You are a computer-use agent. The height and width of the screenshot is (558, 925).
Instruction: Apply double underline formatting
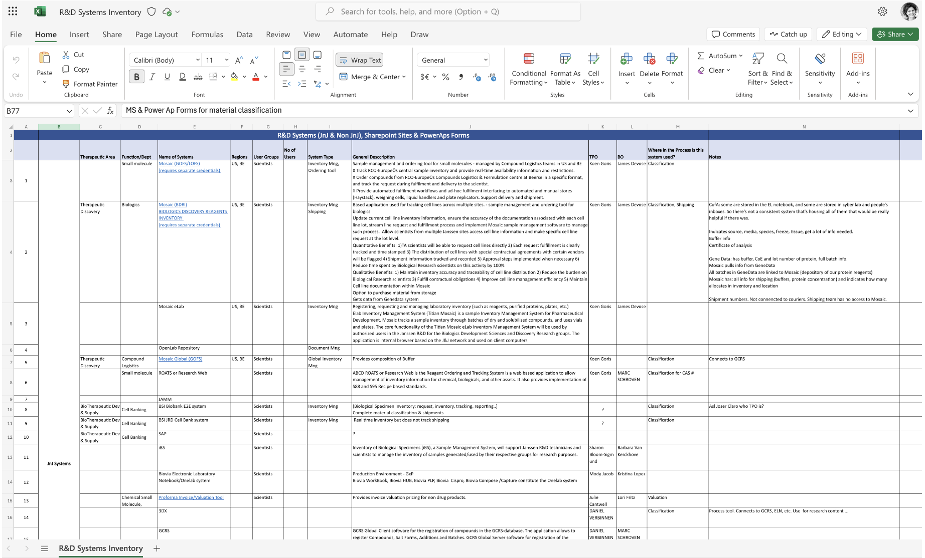coord(183,77)
